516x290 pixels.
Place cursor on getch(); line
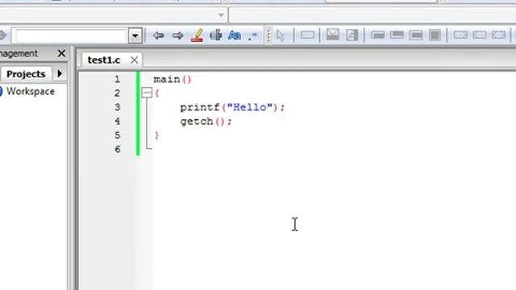coord(206,122)
